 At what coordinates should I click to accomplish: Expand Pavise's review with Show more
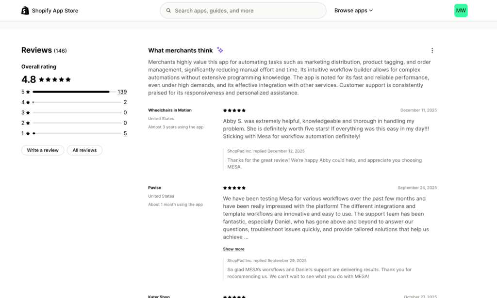[x=233, y=249]
